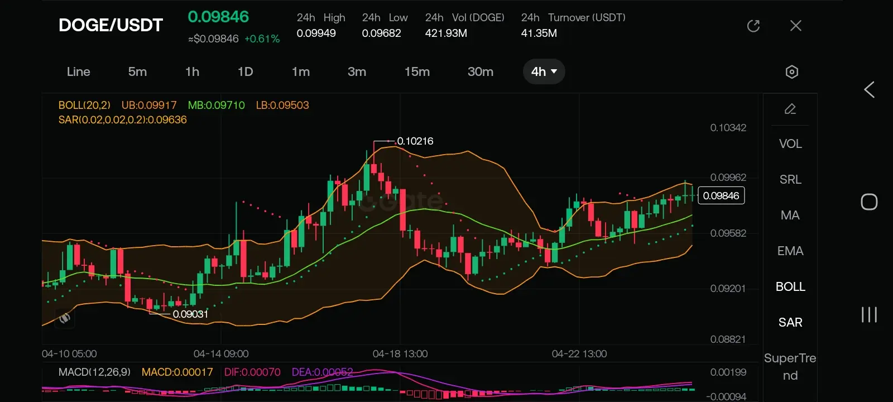Tap the 0.10216 high price marker
This screenshot has height=402, width=893.
[x=415, y=141]
